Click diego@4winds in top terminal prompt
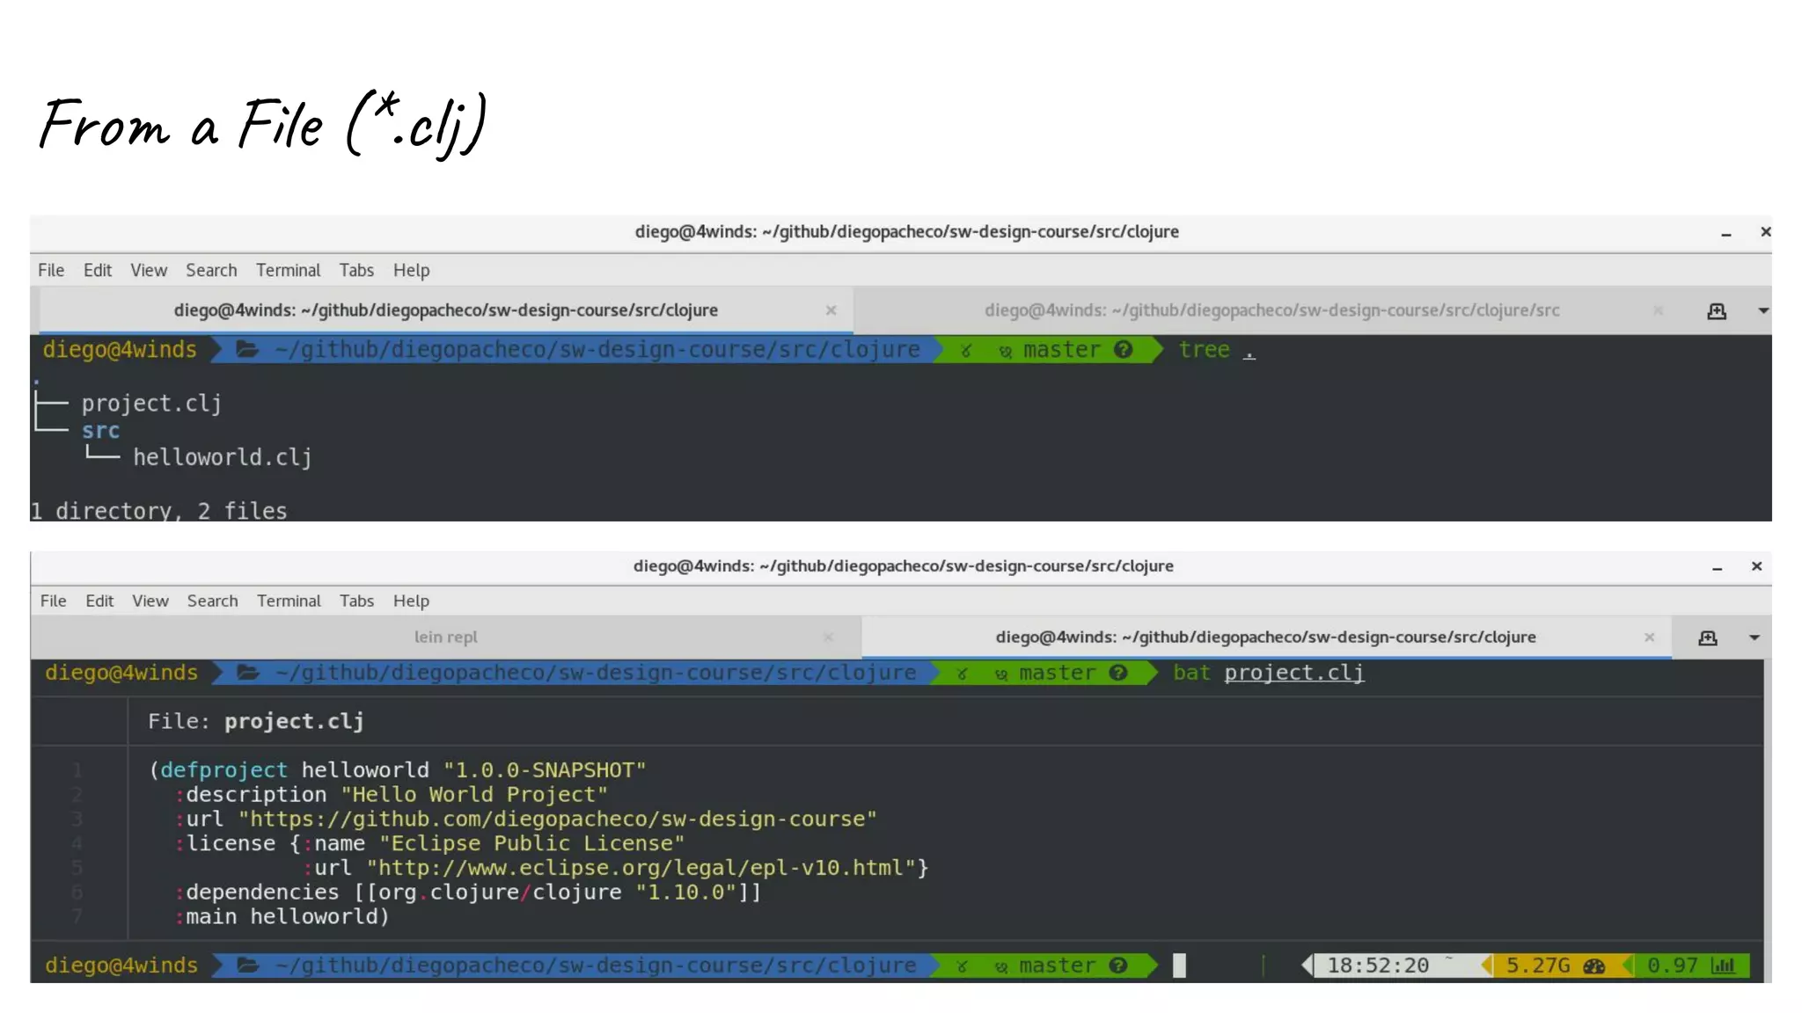Viewport: 1802px width, 1013px height. (x=120, y=350)
